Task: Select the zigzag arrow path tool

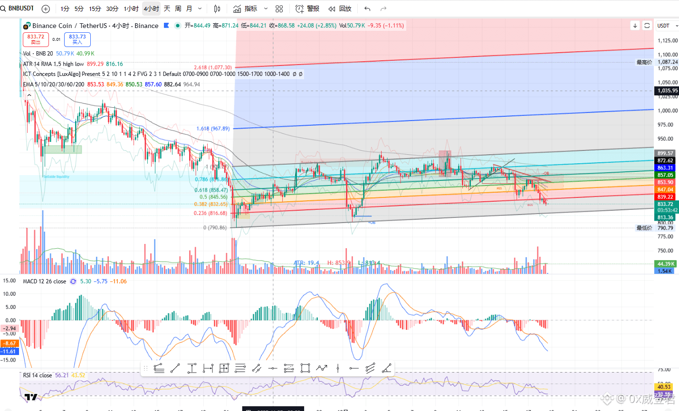Action: coord(322,368)
